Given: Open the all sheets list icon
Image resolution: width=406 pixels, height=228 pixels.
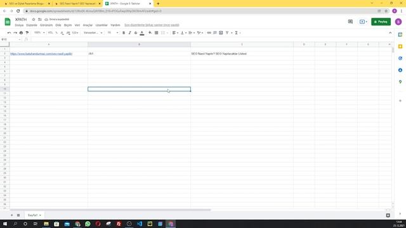Looking at the screenshot, I should coord(18,215).
